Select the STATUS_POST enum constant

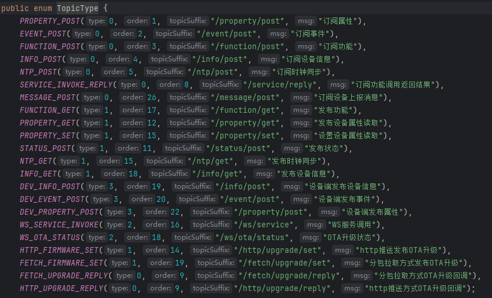(x=46, y=148)
